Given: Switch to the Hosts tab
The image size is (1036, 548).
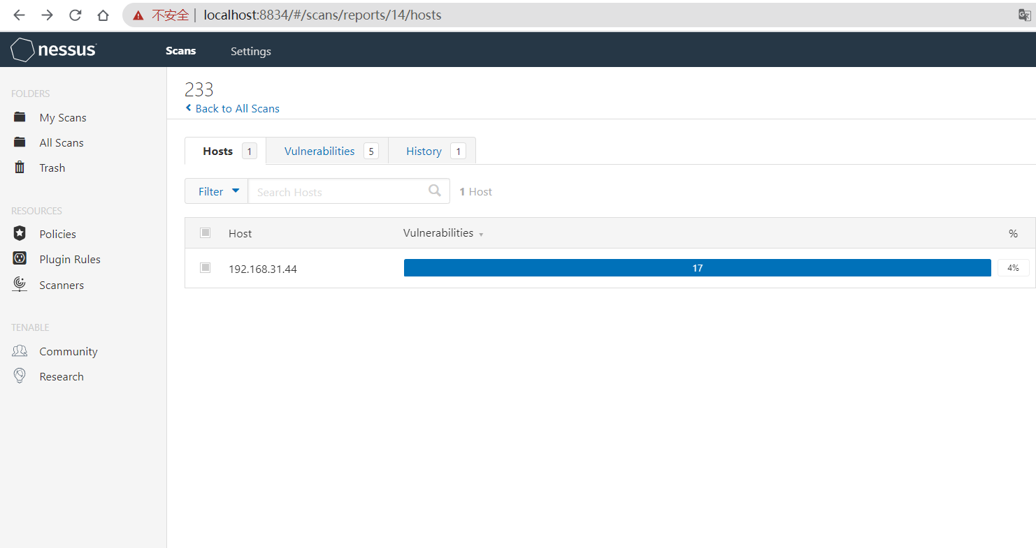Looking at the screenshot, I should (225, 151).
